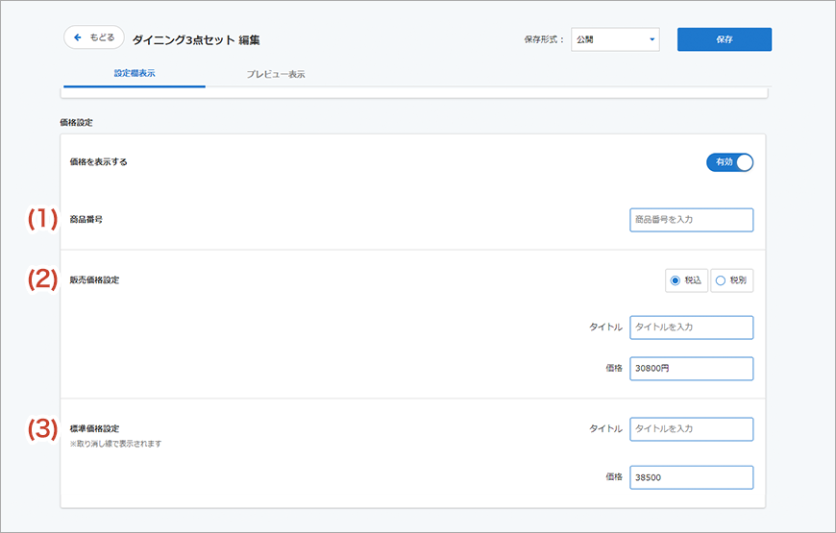Click the タイトル field under 販売価格設定
Viewport: 836px width, 533px height.
click(x=691, y=327)
